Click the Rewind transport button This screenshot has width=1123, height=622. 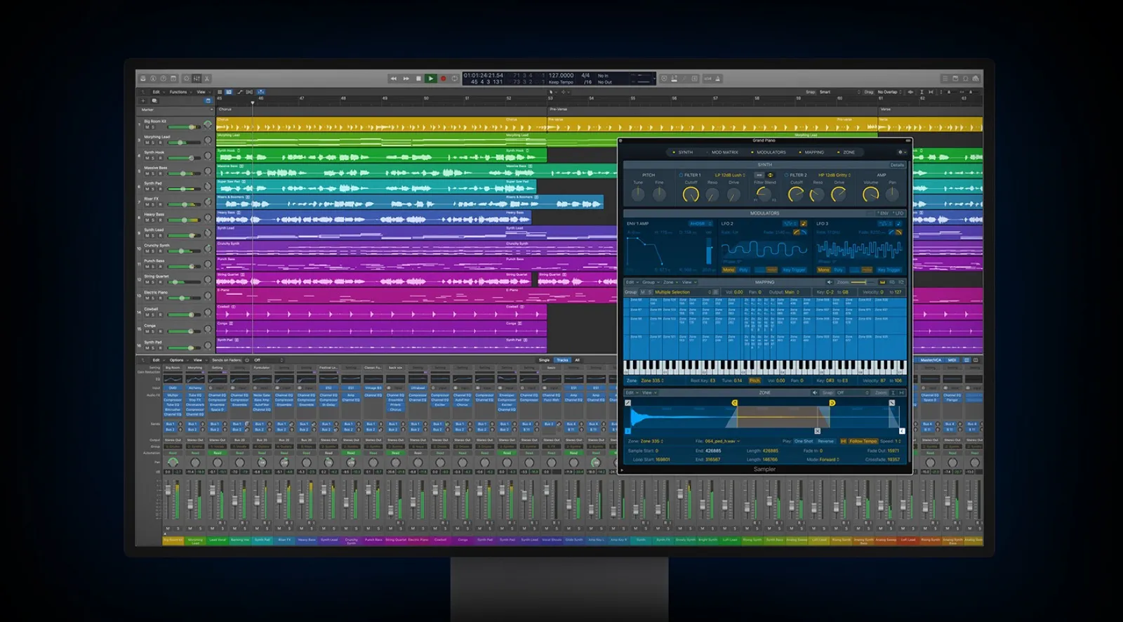394,79
